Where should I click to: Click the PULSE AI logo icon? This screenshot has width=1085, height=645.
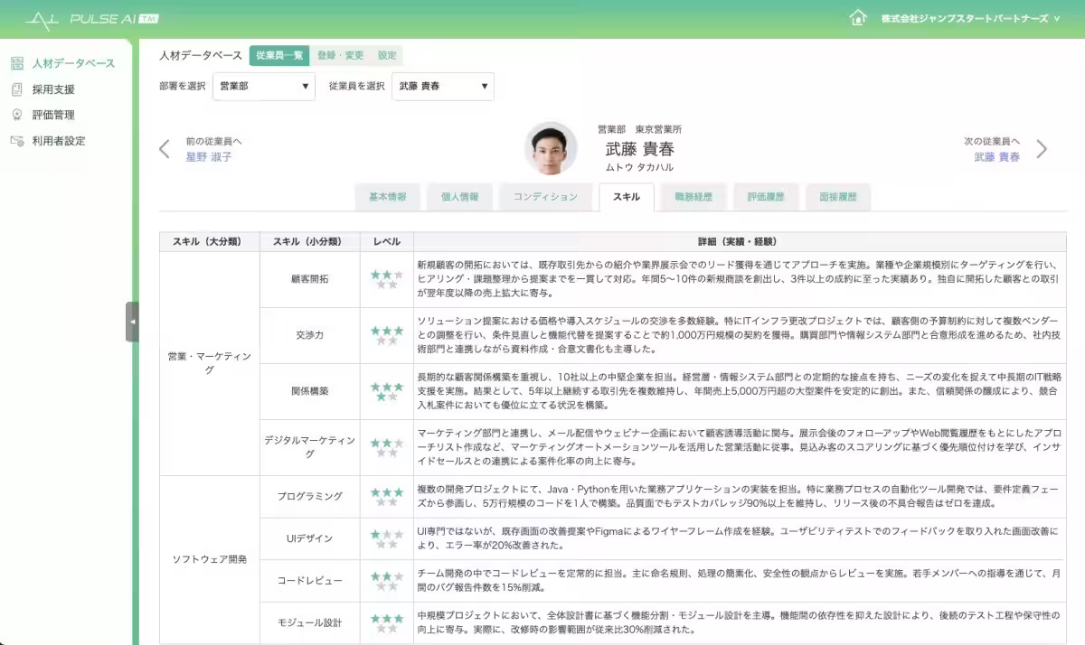[x=42, y=16]
